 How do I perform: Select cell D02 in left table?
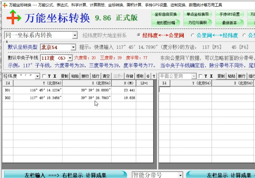(x=8, y=98)
